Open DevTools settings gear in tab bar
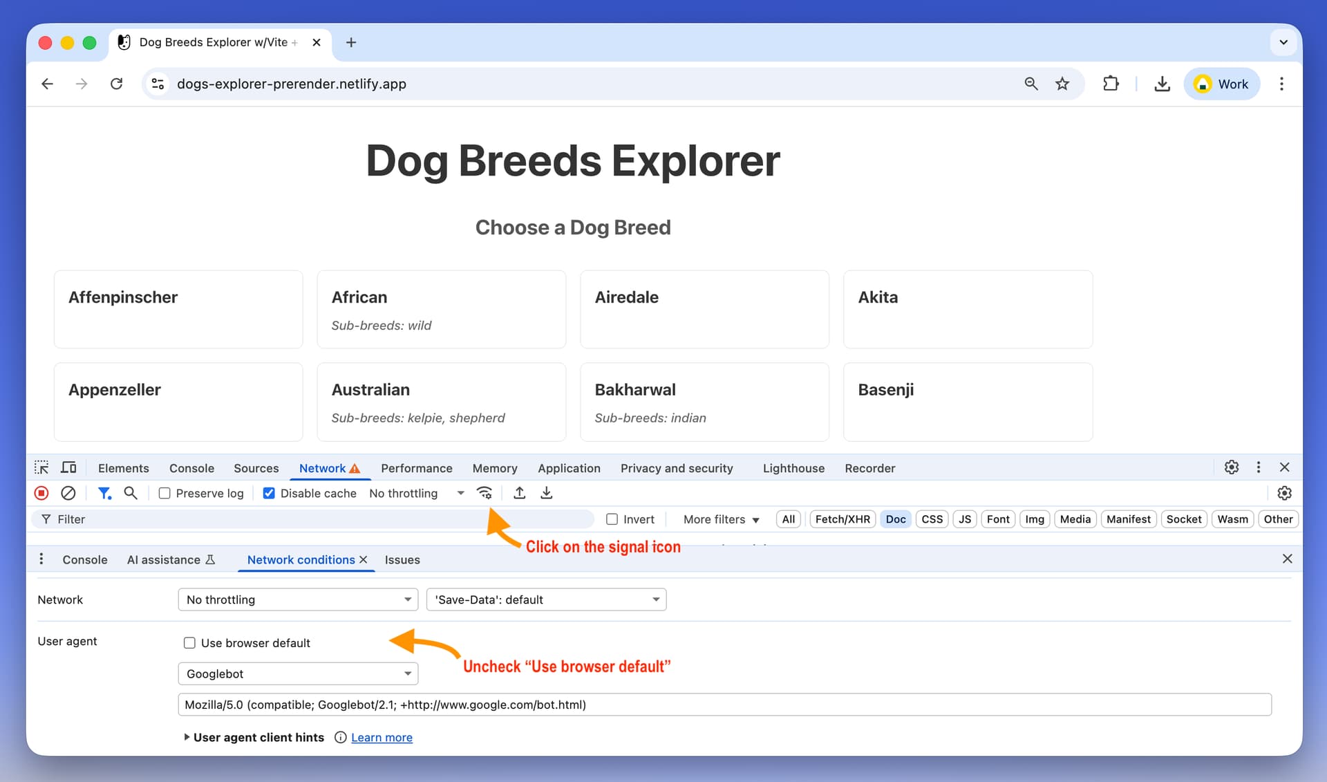Image resolution: width=1327 pixels, height=782 pixels. 1231,467
